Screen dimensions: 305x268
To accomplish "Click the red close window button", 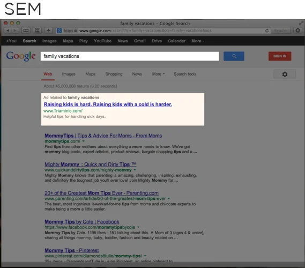I will coord(6,23).
